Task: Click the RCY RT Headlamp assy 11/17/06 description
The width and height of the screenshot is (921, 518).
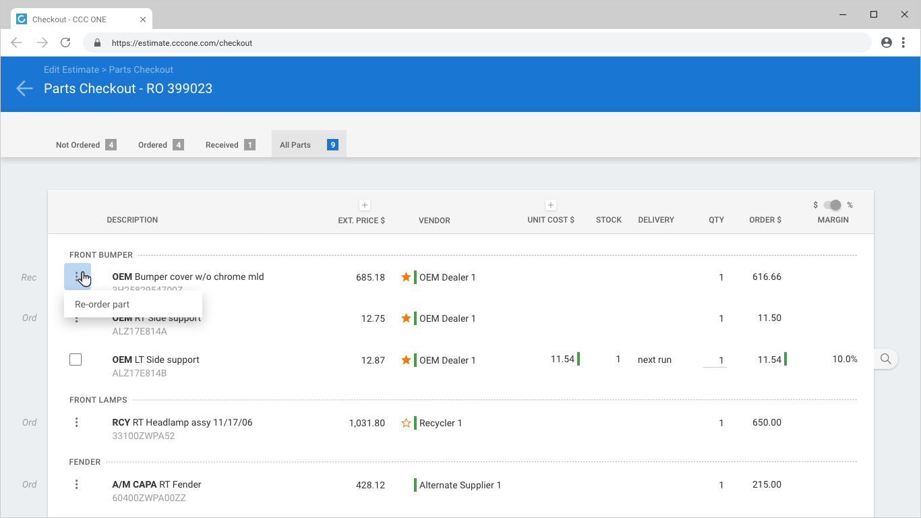Action: pos(182,422)
